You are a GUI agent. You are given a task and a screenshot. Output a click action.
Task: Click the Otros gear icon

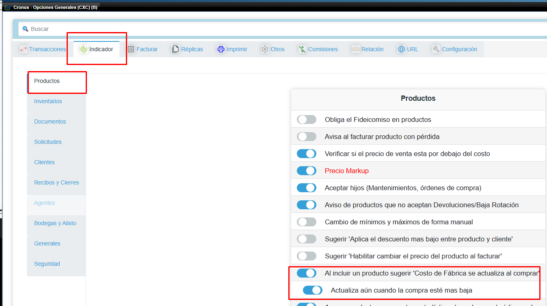pyautogui.click(x=265, y=49)
